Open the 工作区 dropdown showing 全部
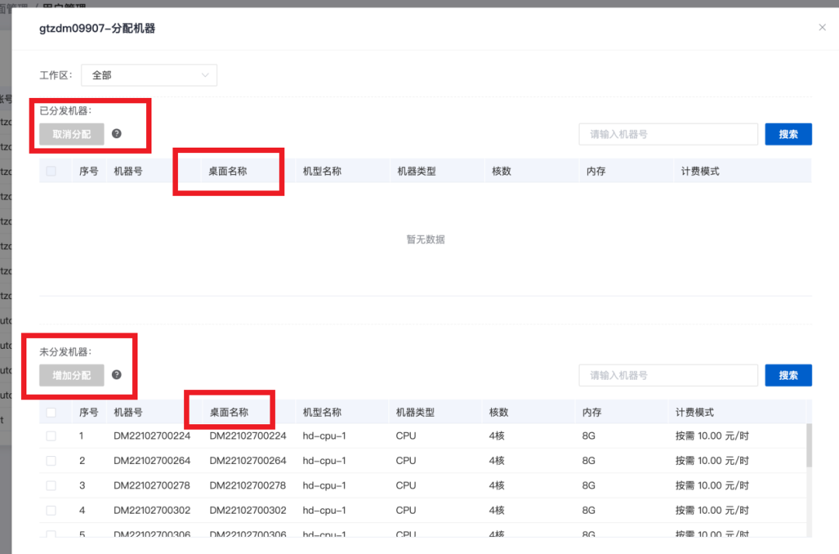This screenshot has height=554, width=839. (148, 75)
